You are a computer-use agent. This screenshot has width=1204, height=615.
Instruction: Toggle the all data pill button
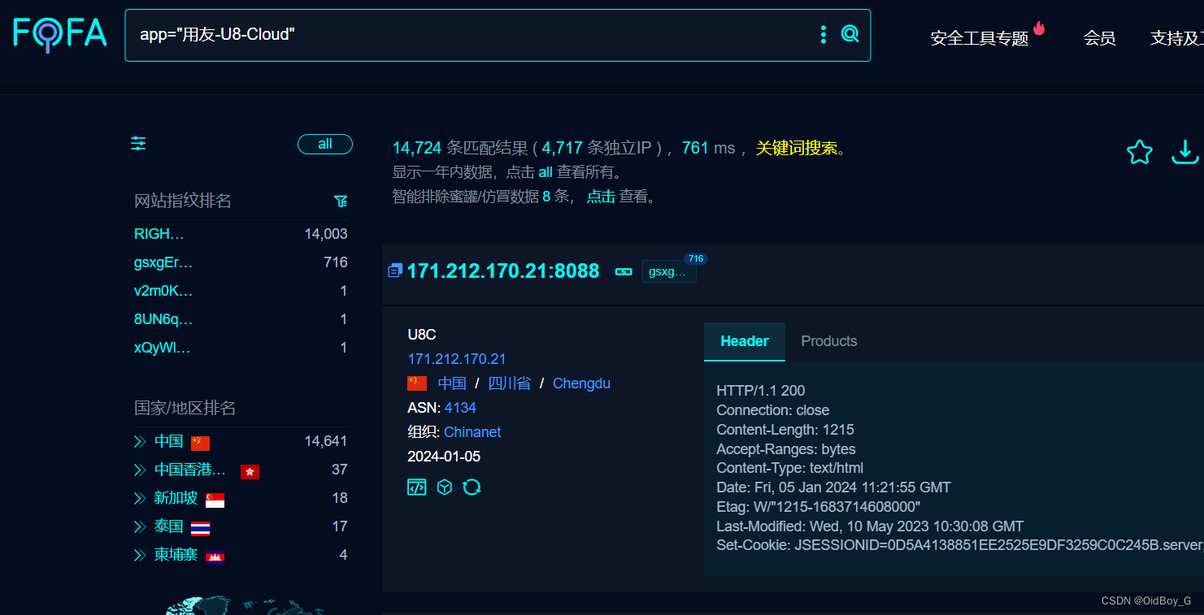point(325,144)
